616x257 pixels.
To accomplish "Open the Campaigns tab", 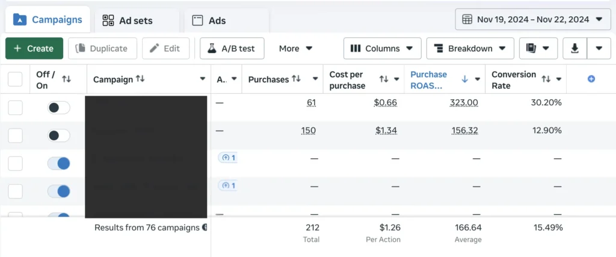I will pyautogui.click(x=48, y=20).
